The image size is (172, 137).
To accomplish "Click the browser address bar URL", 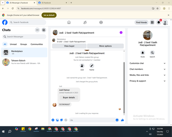I will pyautogui.click(x=41, y=9).
